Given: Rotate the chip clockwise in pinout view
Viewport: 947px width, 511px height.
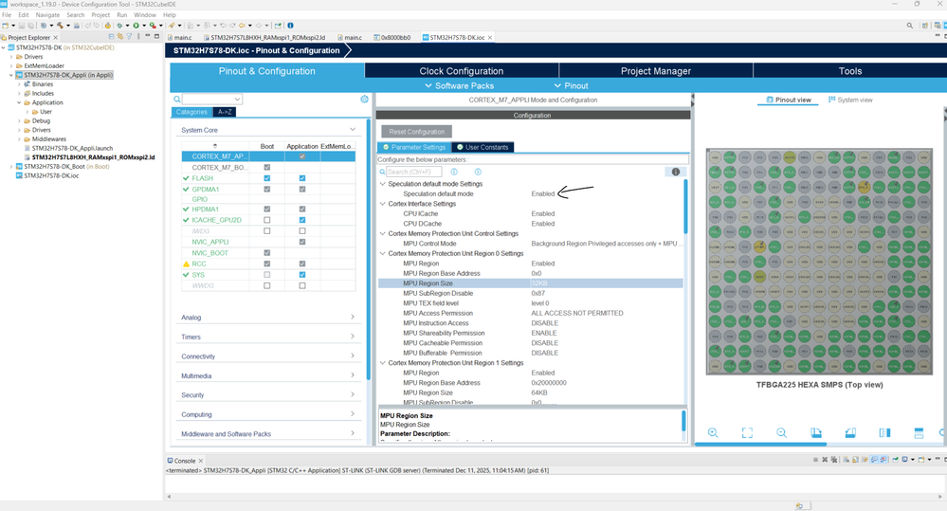Looking at the screenshot, I should tap(816, 432).
